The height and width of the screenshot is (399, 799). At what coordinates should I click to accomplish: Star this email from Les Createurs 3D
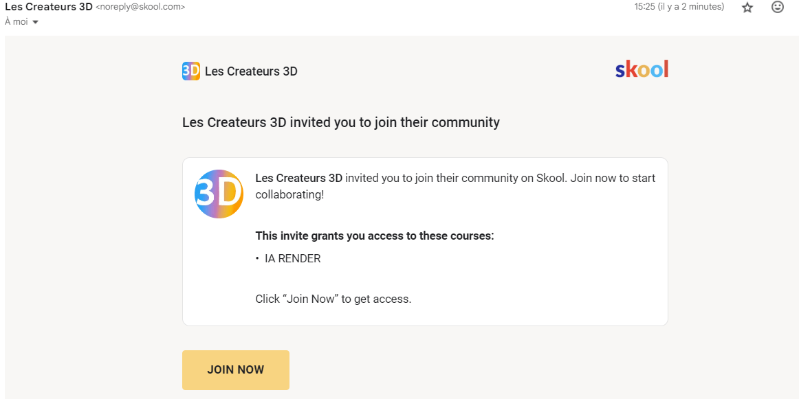tap(747, 8)
